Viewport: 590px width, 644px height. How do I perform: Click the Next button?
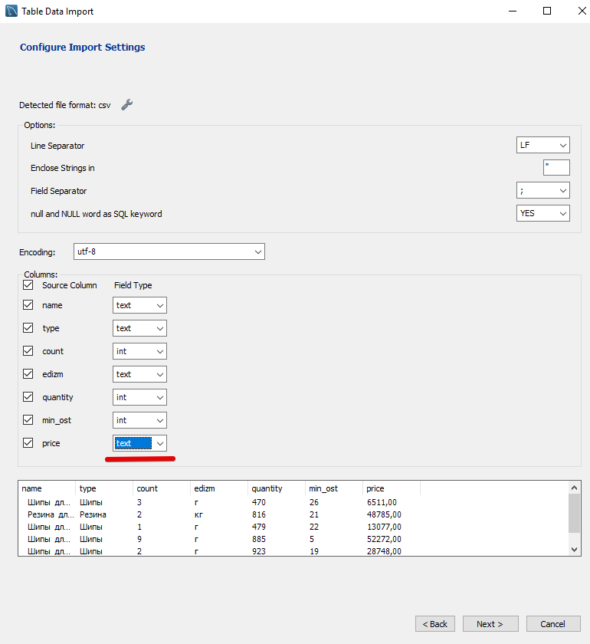pos(490,624)
